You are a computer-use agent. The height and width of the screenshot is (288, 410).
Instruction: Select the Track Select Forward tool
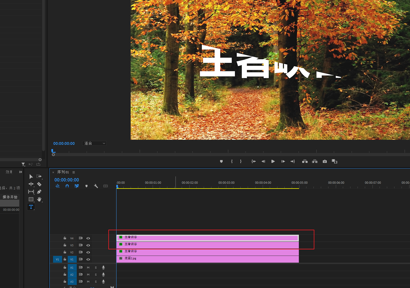39,176
